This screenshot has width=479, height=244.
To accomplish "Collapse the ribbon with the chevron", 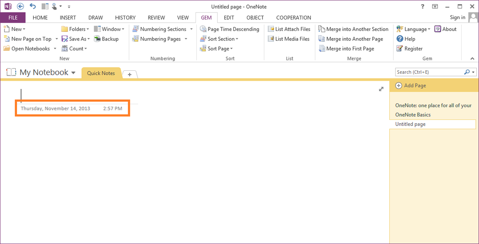I will pos(472,59).
